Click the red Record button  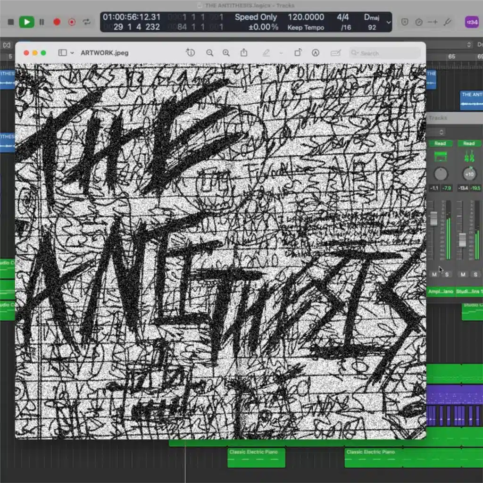click(57, 22)
